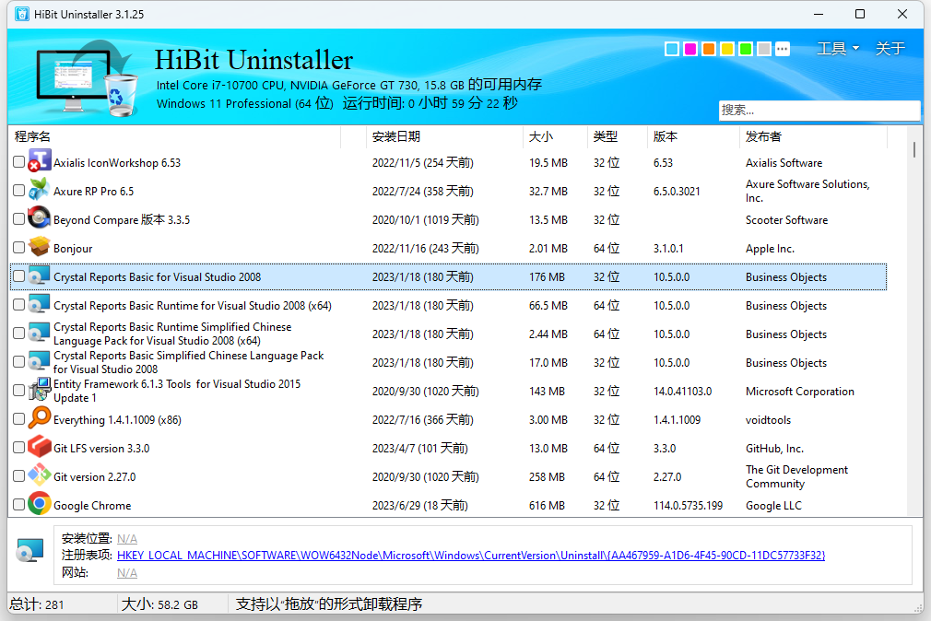Select the Bonjour program name
This screenshot has width=931, height=621.
tap(73, 248)
